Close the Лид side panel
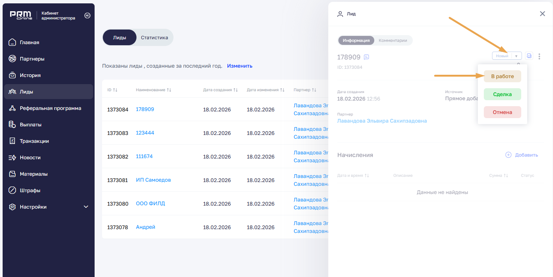Screen dimensions: 553x277 pyautogui.click(x=542, y=14)
